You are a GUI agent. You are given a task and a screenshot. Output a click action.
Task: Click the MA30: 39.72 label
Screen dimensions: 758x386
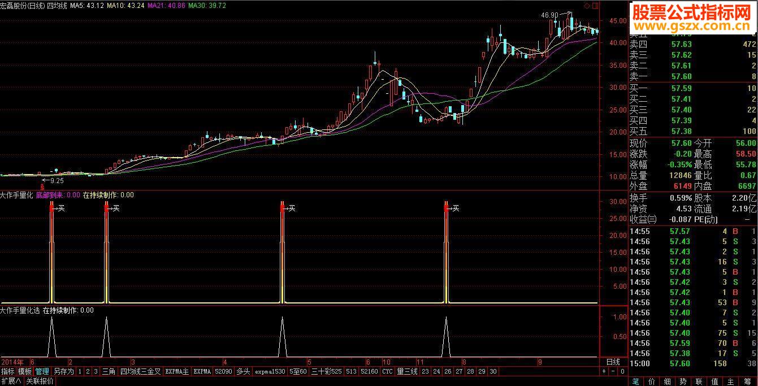(207, 5)
